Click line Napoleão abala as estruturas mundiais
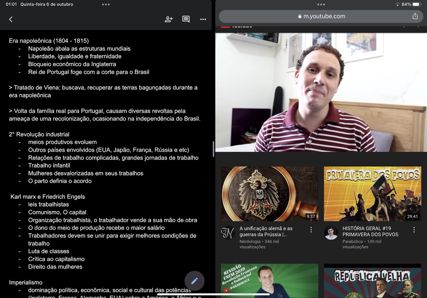 click(x=79, y=48)
